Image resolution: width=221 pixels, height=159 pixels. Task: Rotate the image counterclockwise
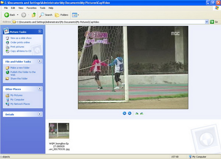point(142,113)
